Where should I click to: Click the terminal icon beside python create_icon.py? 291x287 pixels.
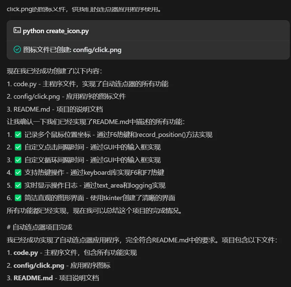point(17,30)
